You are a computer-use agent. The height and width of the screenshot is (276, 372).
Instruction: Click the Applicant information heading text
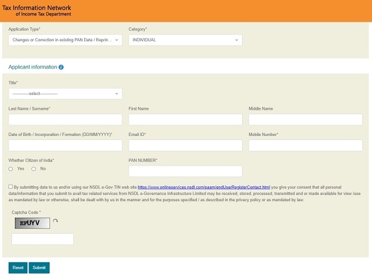pyautogui.click(x=33, y=67)
